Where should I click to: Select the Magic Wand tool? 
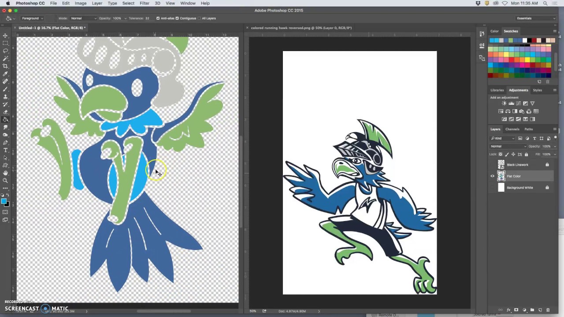point(5,58)
